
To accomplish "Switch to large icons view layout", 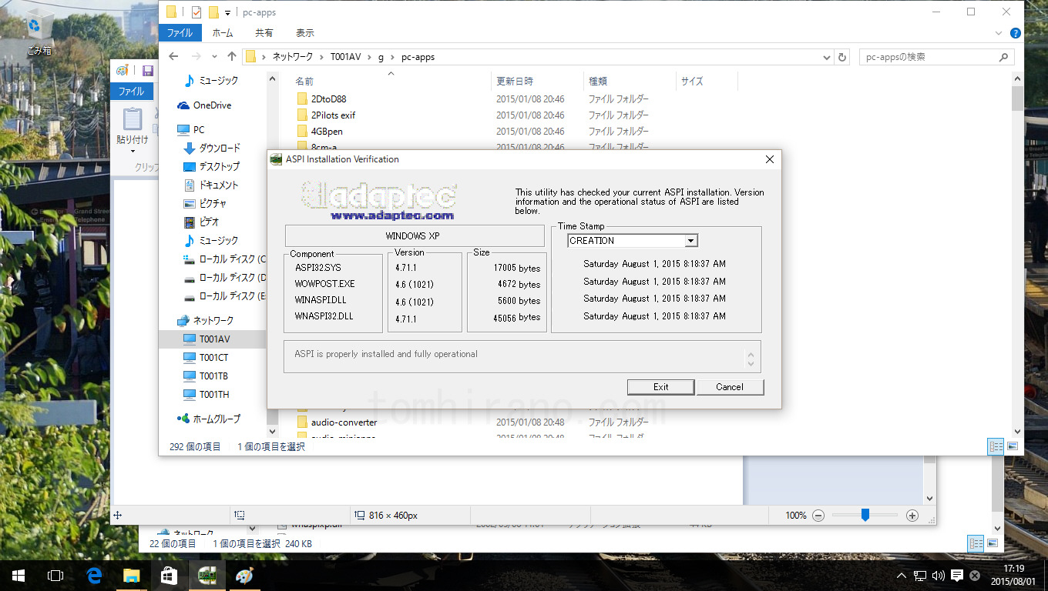I will coord(1013,446).
